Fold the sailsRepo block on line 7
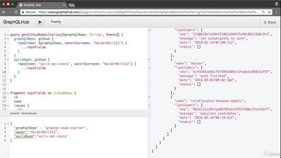The width and height of the screenshot is (281, 158). pos(8,60)
